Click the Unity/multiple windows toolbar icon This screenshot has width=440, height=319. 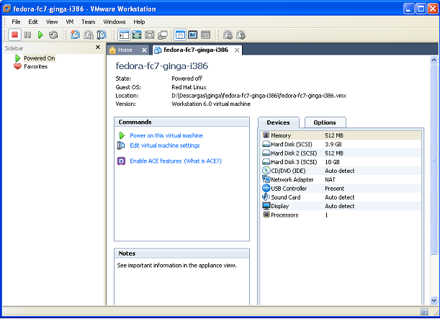[163, 35]
